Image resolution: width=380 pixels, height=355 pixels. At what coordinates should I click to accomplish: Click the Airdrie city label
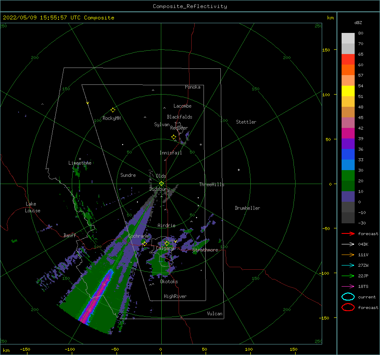[x=166, y=225]
